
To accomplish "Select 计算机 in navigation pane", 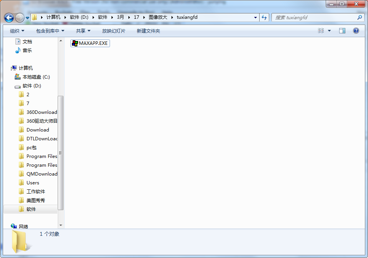I will [22, 68].
